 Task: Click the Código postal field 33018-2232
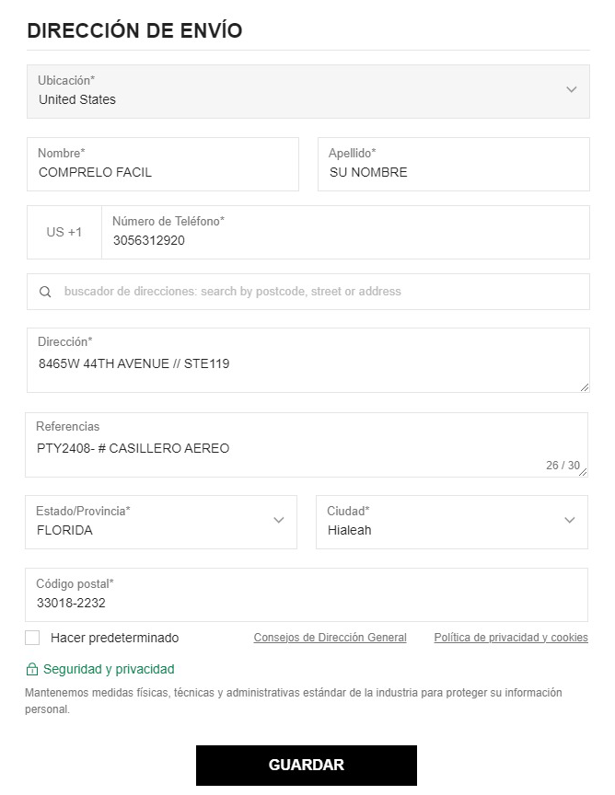(307, 594)
